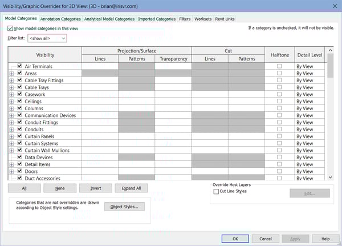Click the Invert button

(x=96, y=188)
